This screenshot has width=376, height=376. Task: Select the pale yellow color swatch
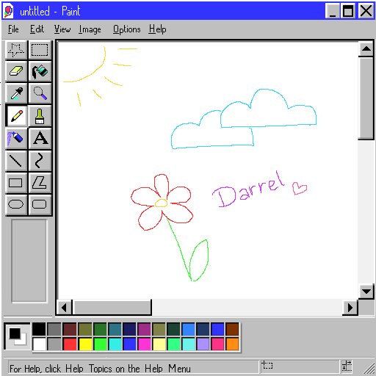[159, 344]
